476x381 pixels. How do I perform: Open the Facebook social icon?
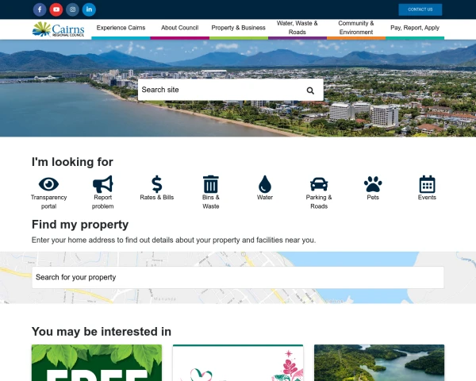point(40,10)
